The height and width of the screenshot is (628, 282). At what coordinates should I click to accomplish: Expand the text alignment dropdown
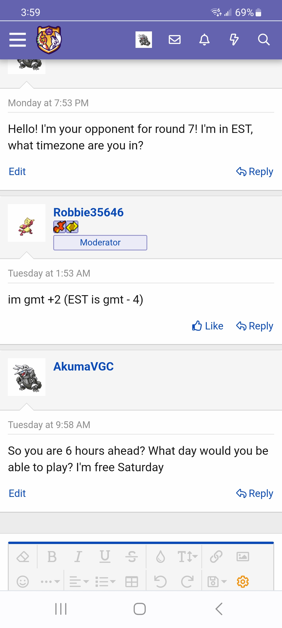tap(79, 582)
